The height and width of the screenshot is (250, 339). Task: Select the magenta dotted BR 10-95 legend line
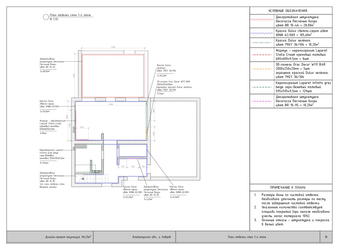262,101
